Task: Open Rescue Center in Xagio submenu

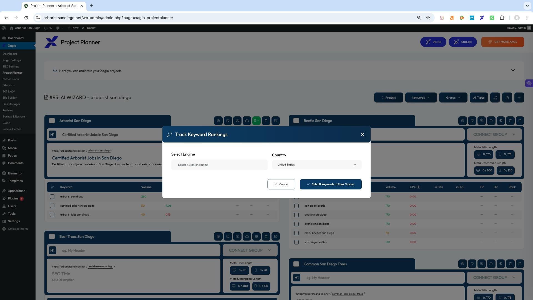Action: pyautogui.click(x=12, y=129)
